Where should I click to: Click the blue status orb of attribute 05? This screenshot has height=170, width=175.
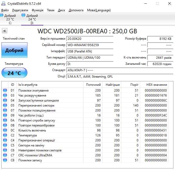(x=5, y=105)
